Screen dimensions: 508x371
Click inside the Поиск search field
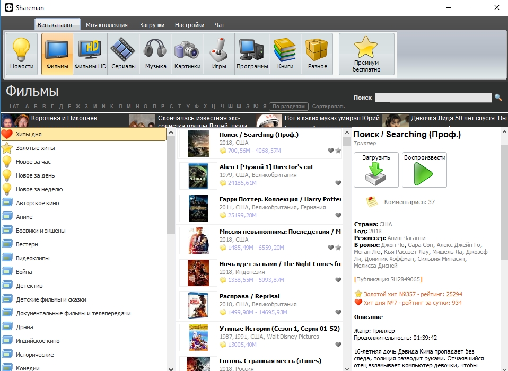pyautogui.click(x=433, y=98)
